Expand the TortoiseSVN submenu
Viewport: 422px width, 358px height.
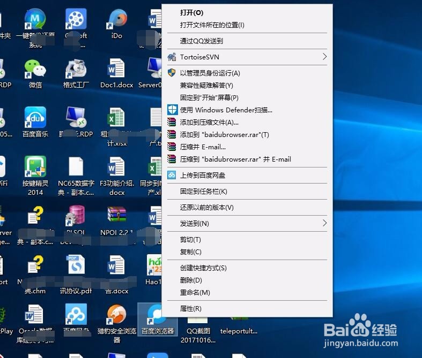pyautogui.click(x=247, y=57)
